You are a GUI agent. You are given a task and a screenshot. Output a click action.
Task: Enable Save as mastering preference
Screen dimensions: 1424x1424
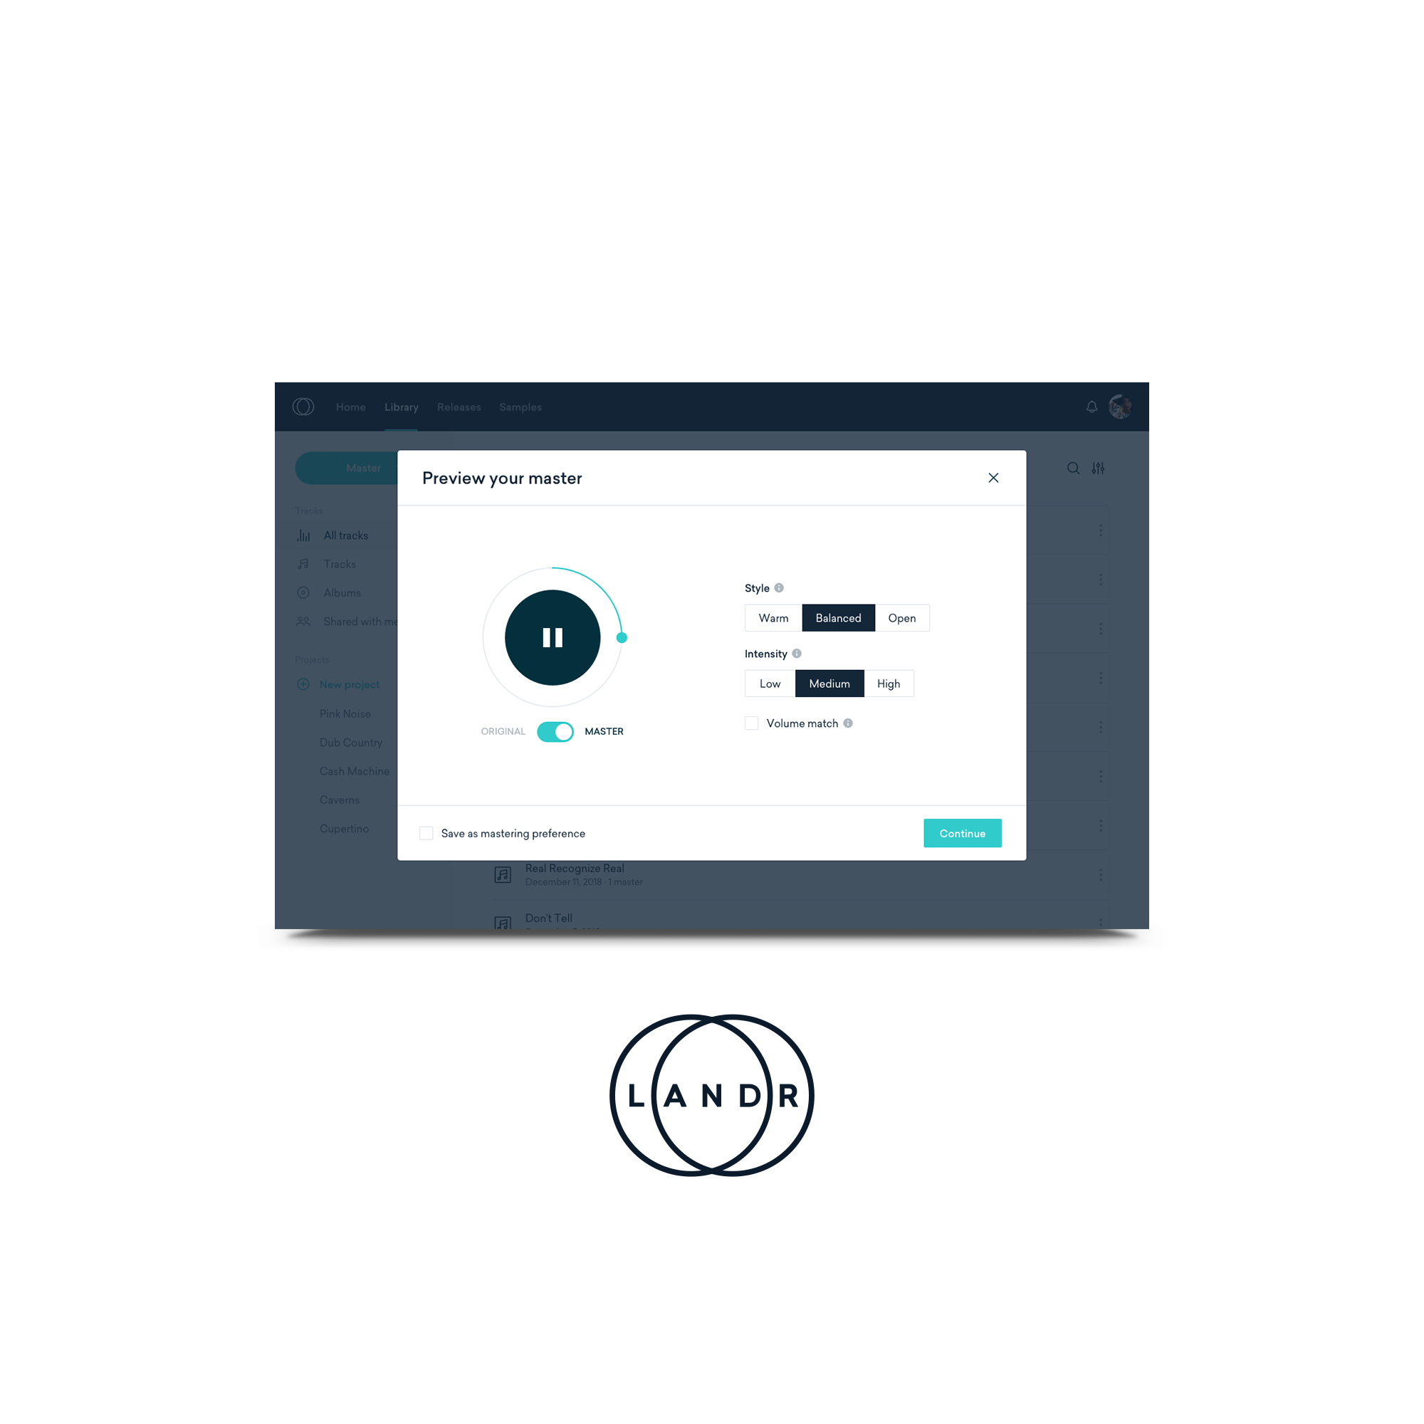pyautogui.click(x=426, y=833)
